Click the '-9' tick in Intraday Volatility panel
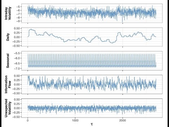The height and width of the screenshot is (127, 169). tap(18, 21)
